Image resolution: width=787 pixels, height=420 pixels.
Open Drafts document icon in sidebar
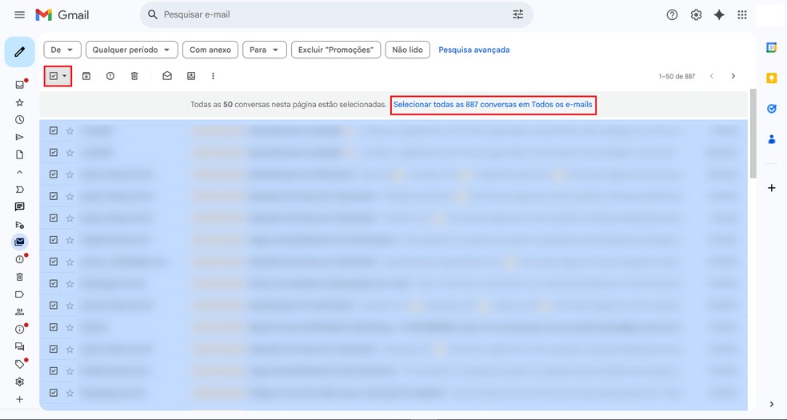[19, 154]
